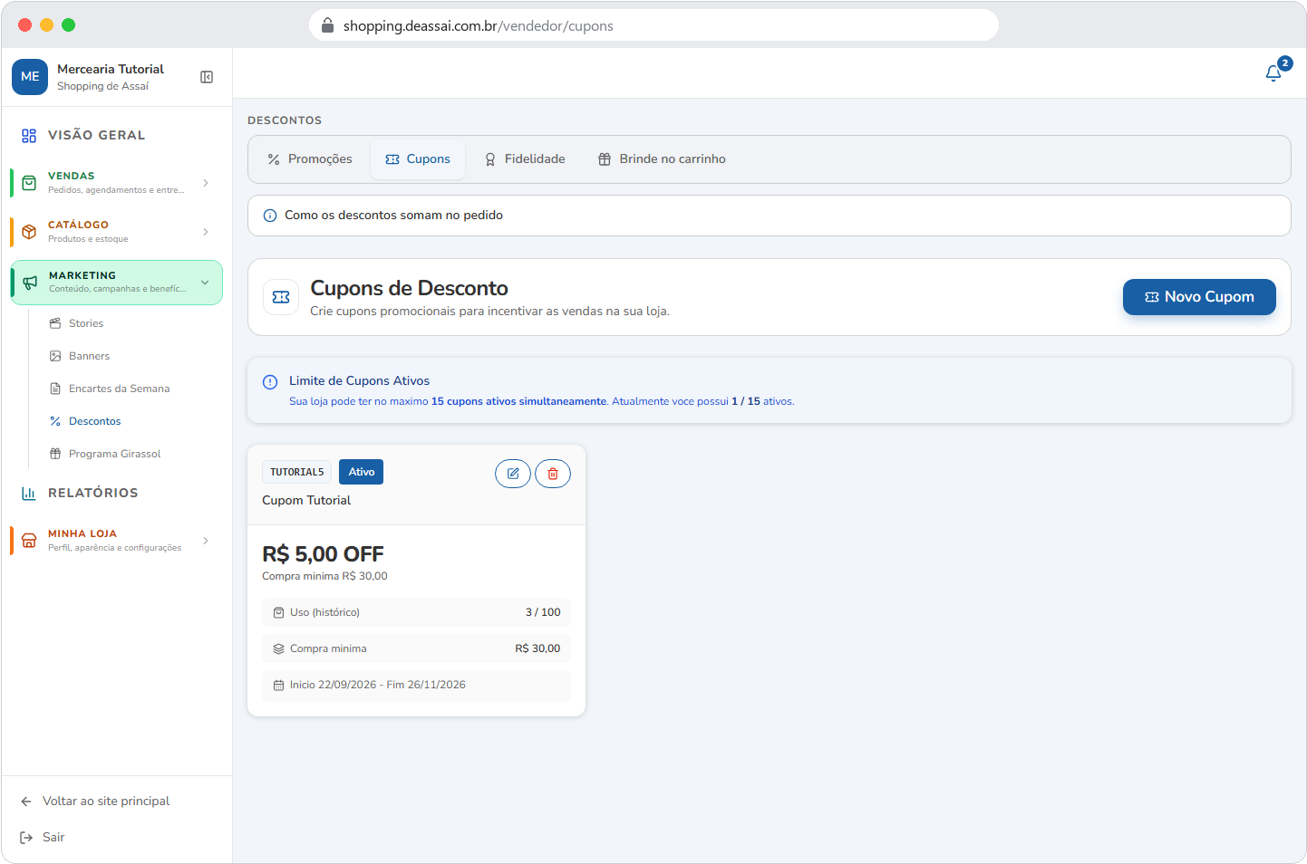
Task: Go to Brinde no carrinho tab
Action: tap(663, 159)
